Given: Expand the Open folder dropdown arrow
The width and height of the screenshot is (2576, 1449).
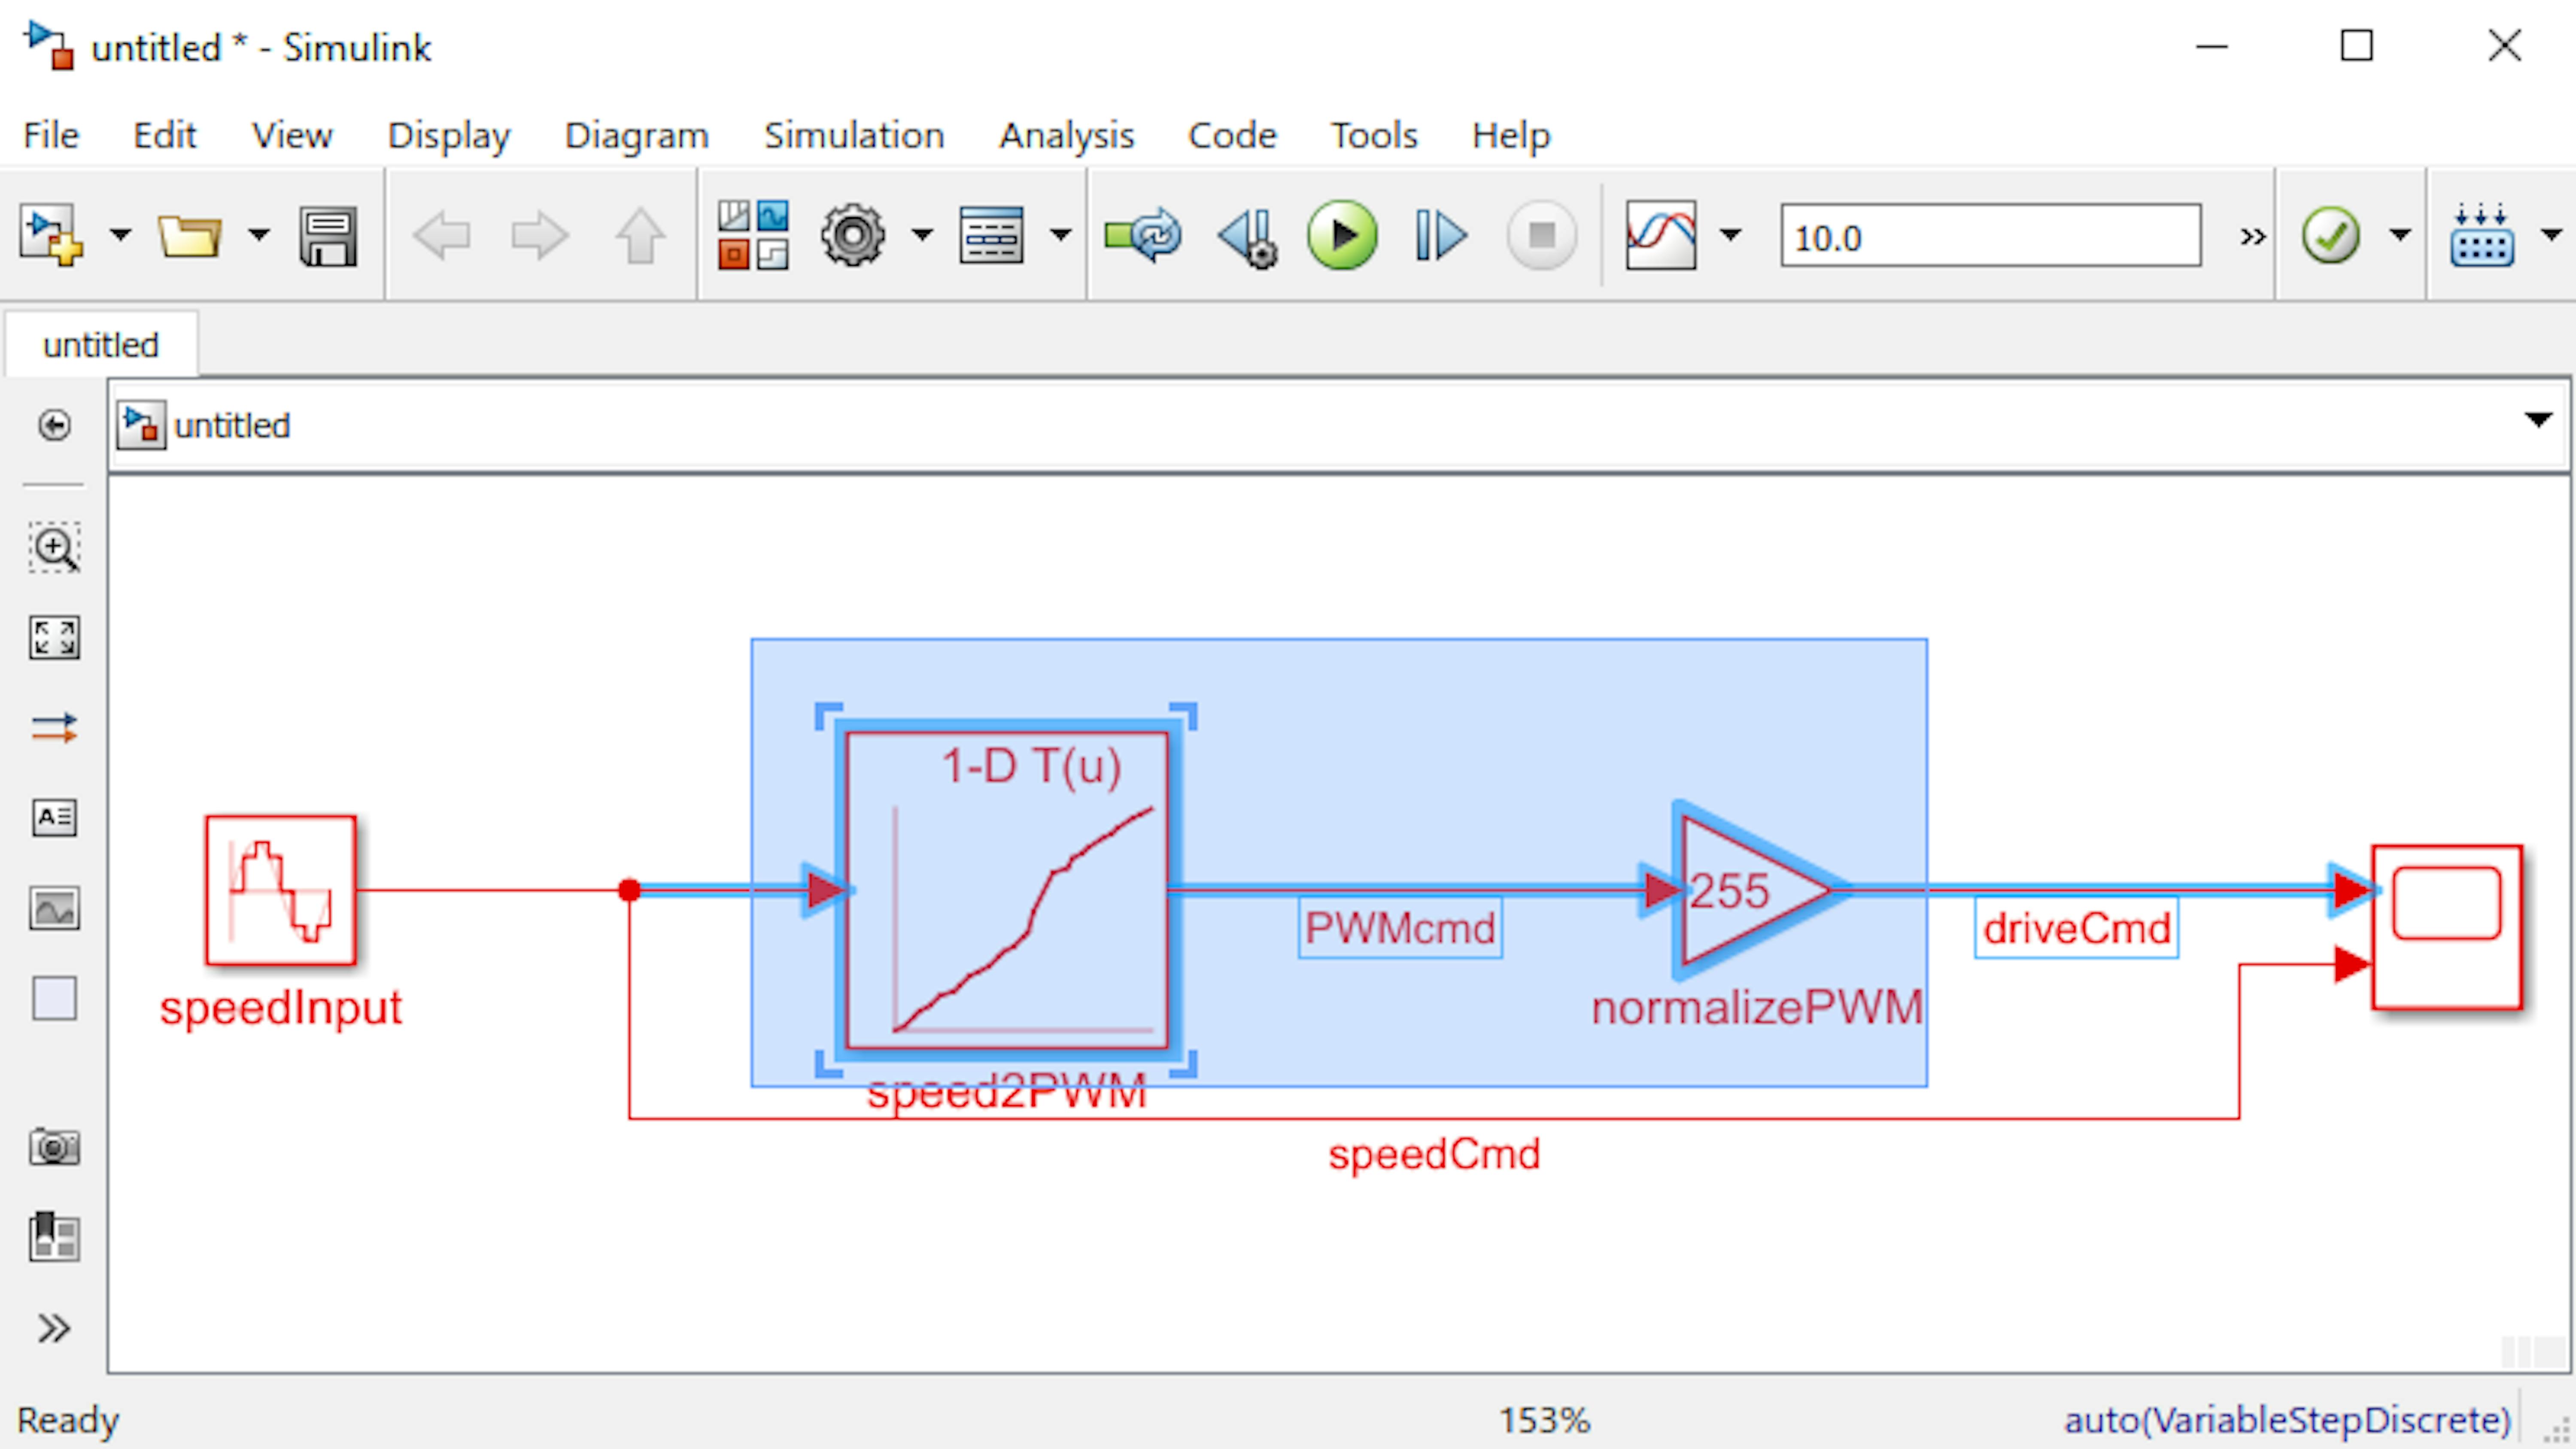Looking at the screenshot, I should (259, 236).
